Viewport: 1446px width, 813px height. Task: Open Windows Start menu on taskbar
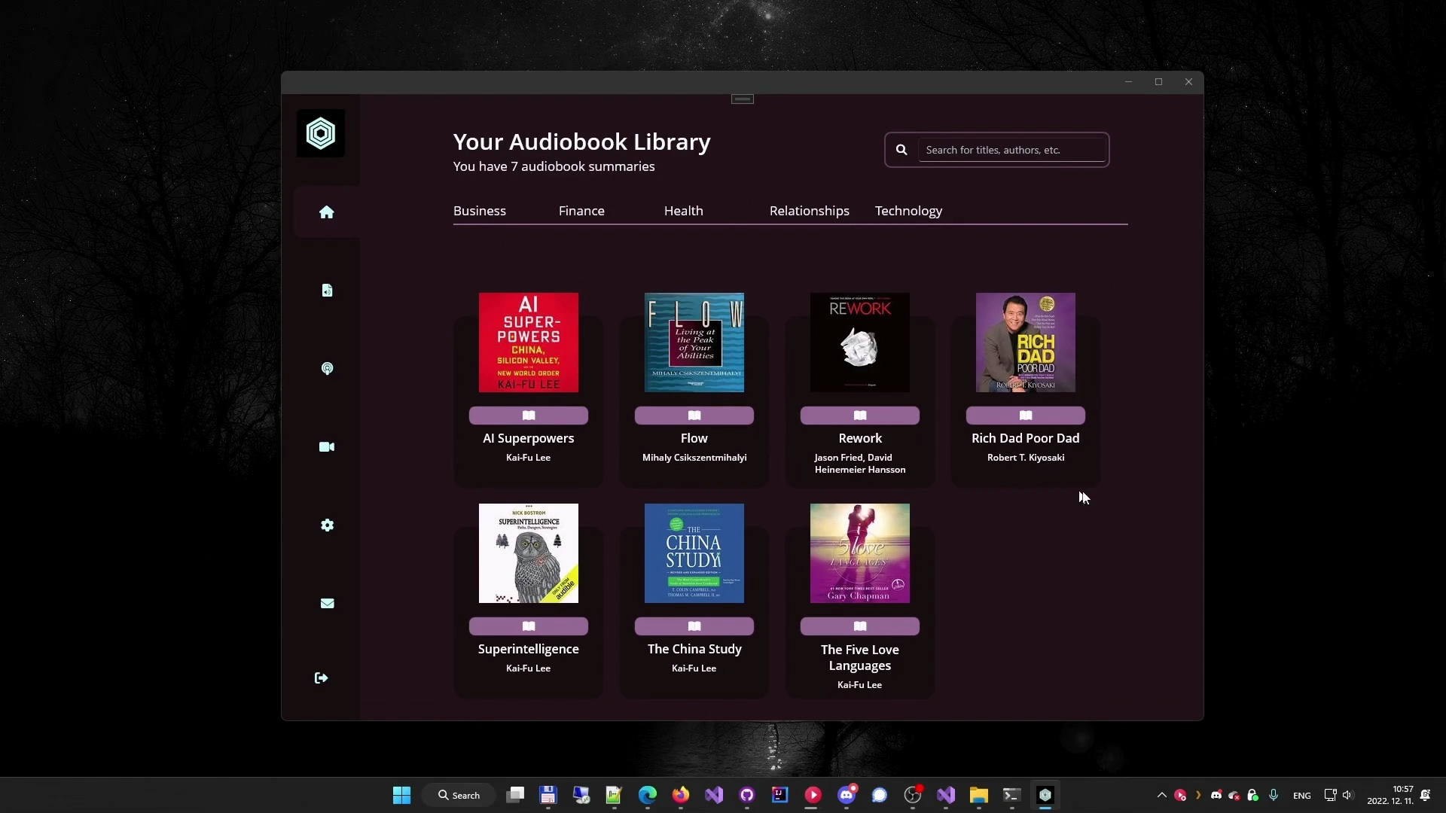coord(402,796)
